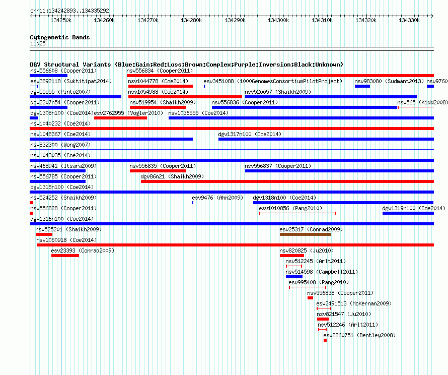The height and width of the screenshot is (375, 448).
Task: Click nsv1050918 (Coe2014) label
Action: click(66, 240)
